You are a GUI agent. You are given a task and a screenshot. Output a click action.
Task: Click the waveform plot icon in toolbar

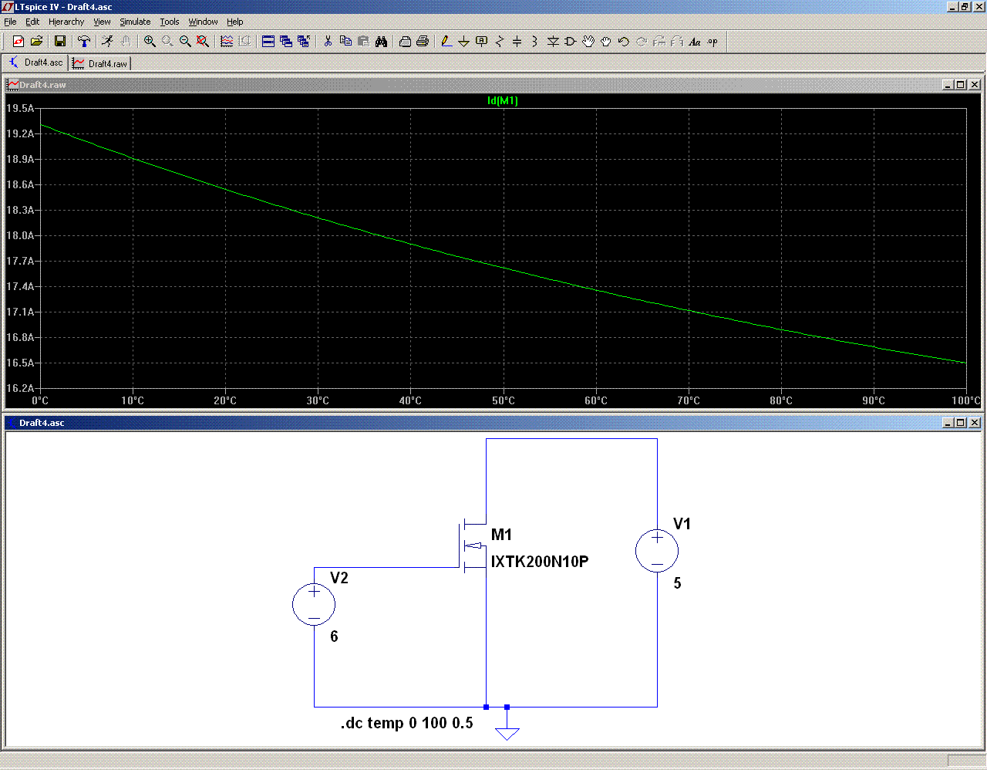227,42
